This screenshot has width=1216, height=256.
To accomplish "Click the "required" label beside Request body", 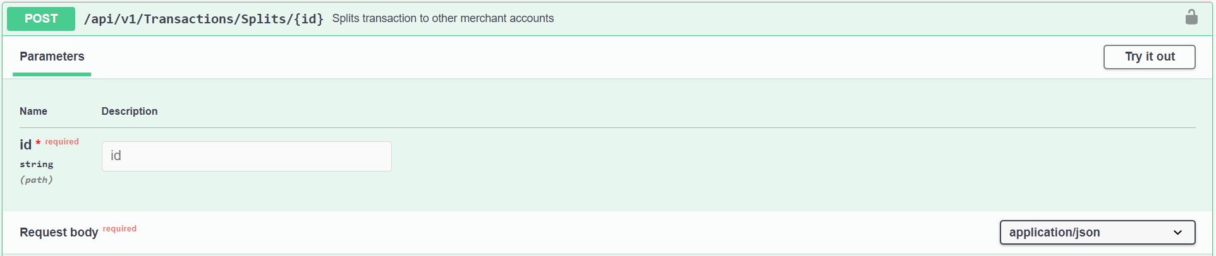I will [119, 229].
